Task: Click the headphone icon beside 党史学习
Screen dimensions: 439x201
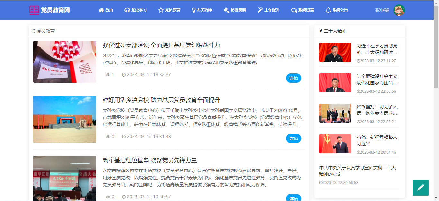Action: [x=127, y=10]
